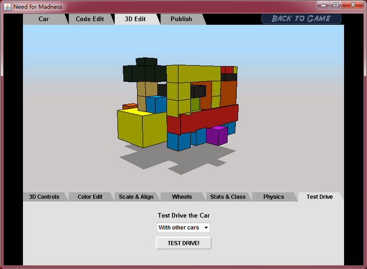Close the Need for Madness window

click(x=353, y=5)
